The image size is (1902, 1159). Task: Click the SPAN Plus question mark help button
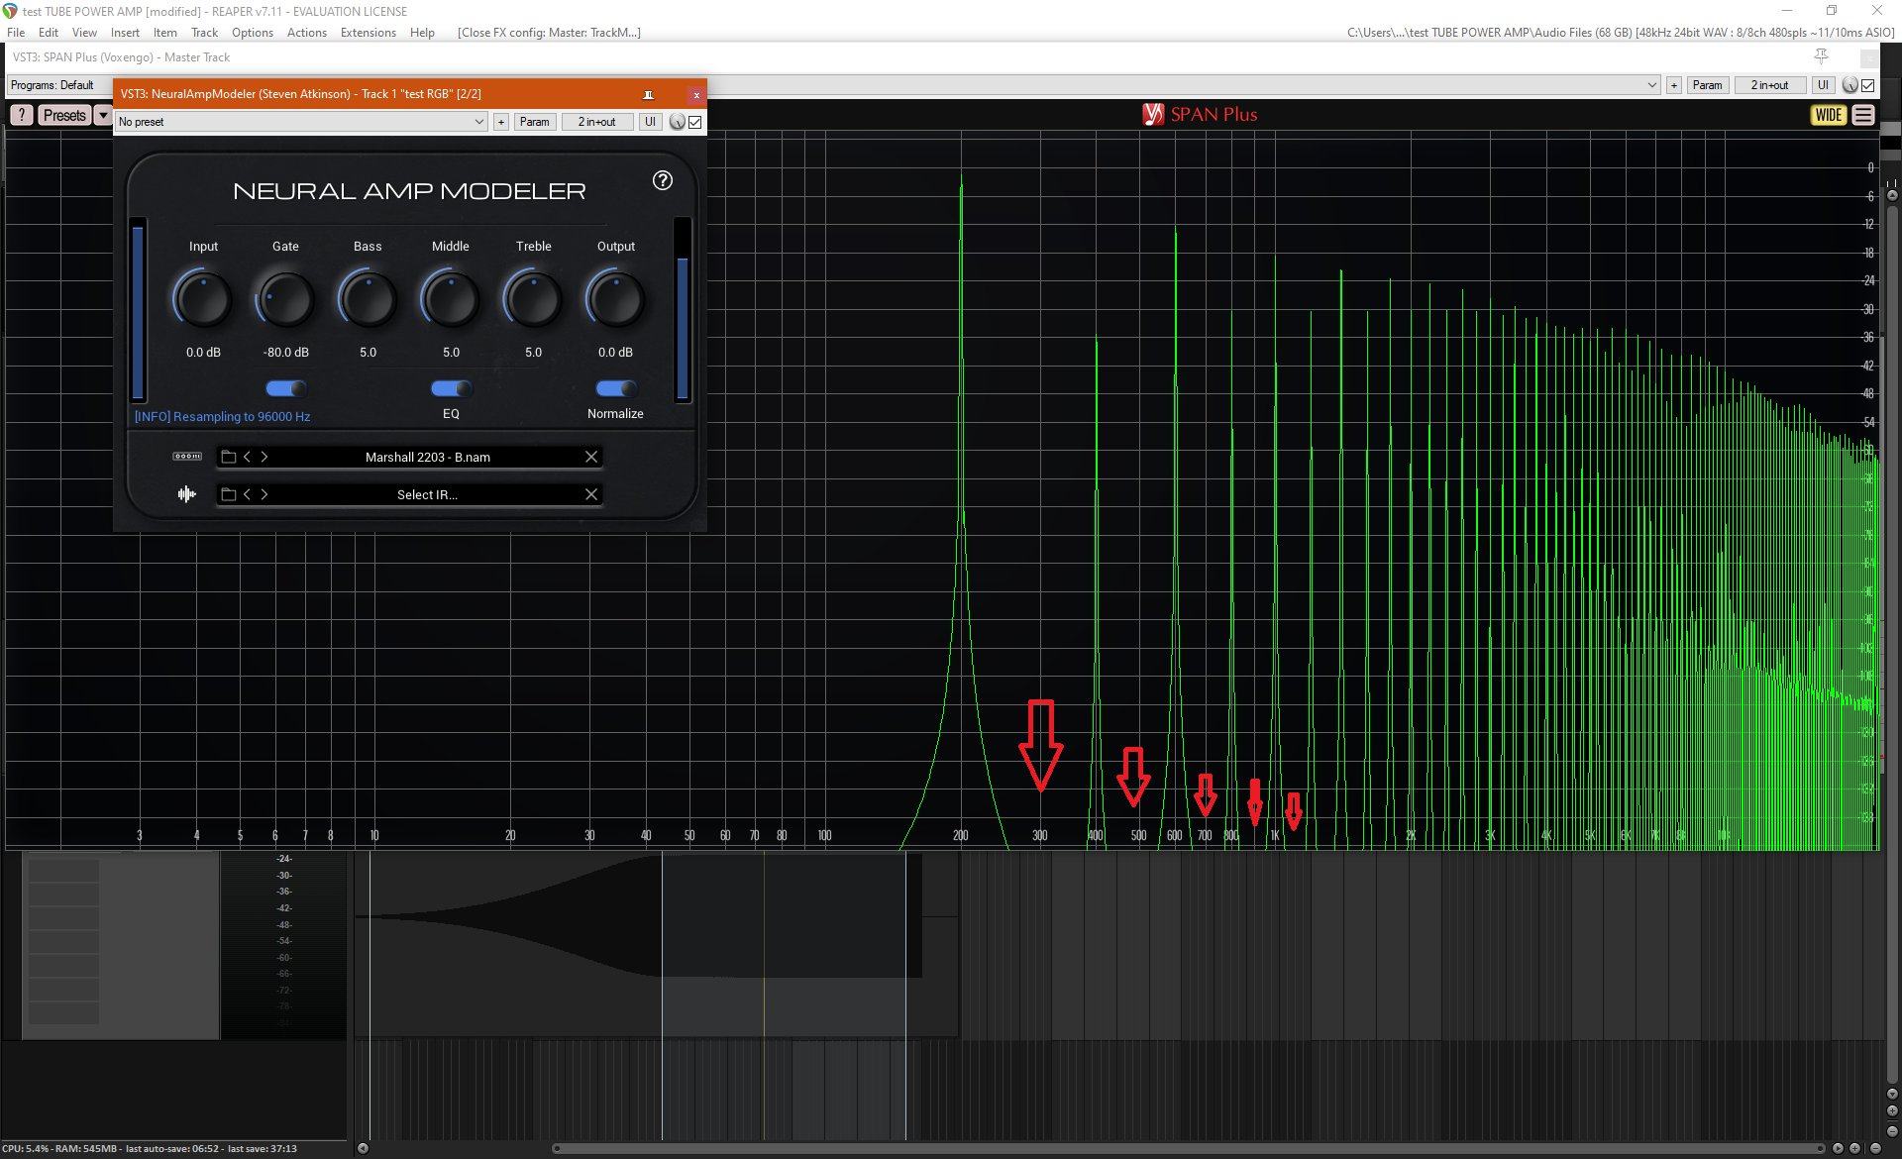tap(21, 115)
